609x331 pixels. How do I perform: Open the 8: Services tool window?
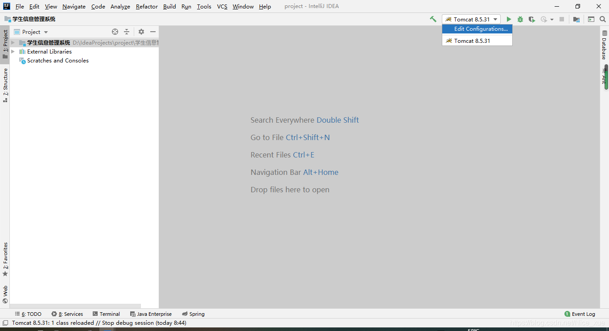tap(67, 314)
